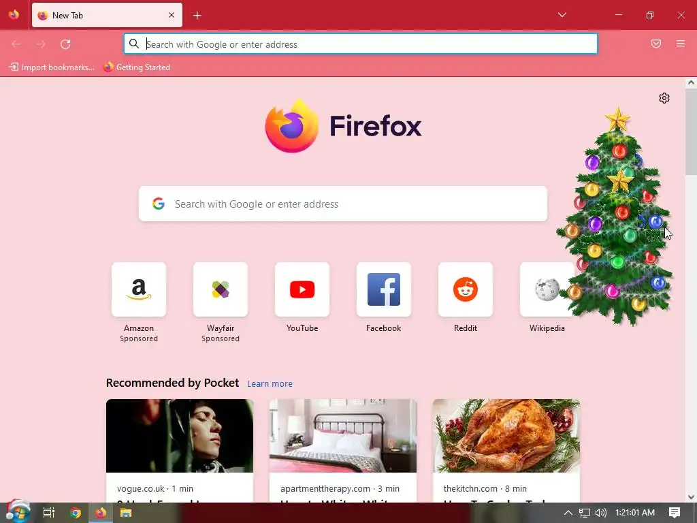Click the taskbar clock 1:21:01 AM

click(x=635, y=513)
